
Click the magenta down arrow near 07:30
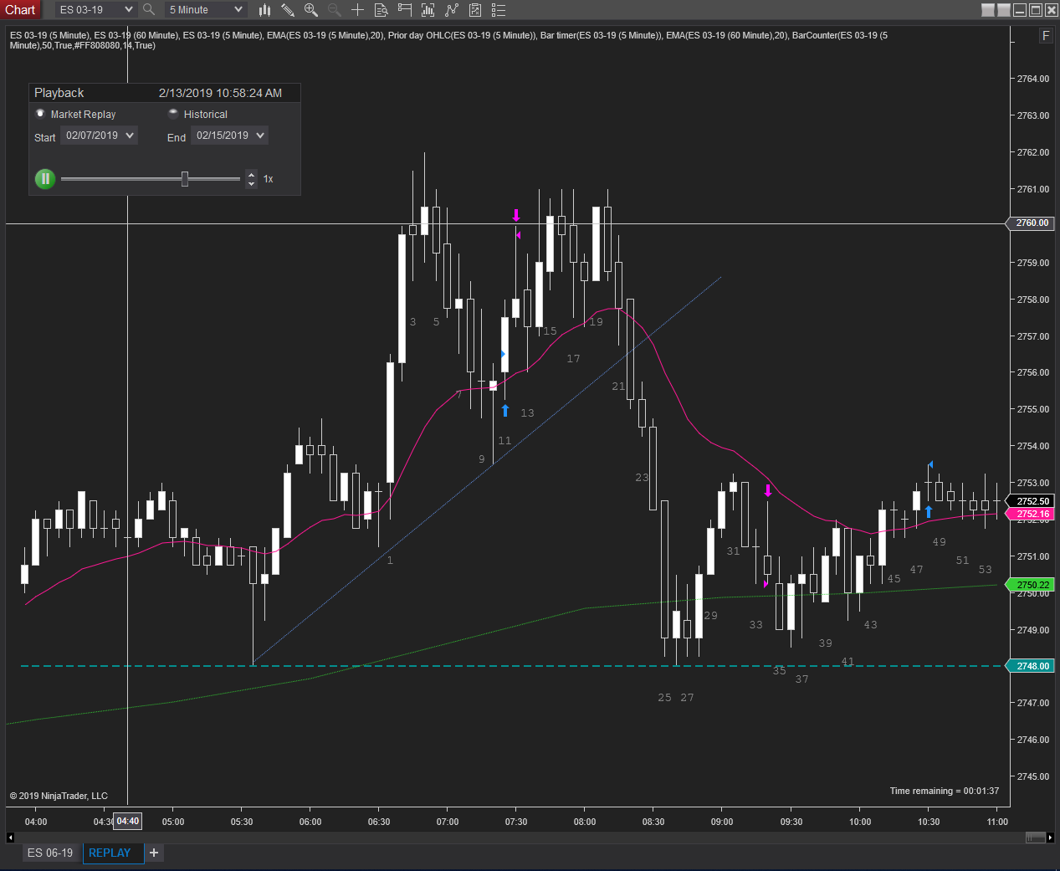pyautogui.click(x=516, y=215)
